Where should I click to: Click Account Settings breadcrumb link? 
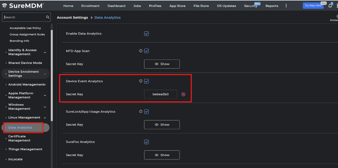[x=72, y=17]
